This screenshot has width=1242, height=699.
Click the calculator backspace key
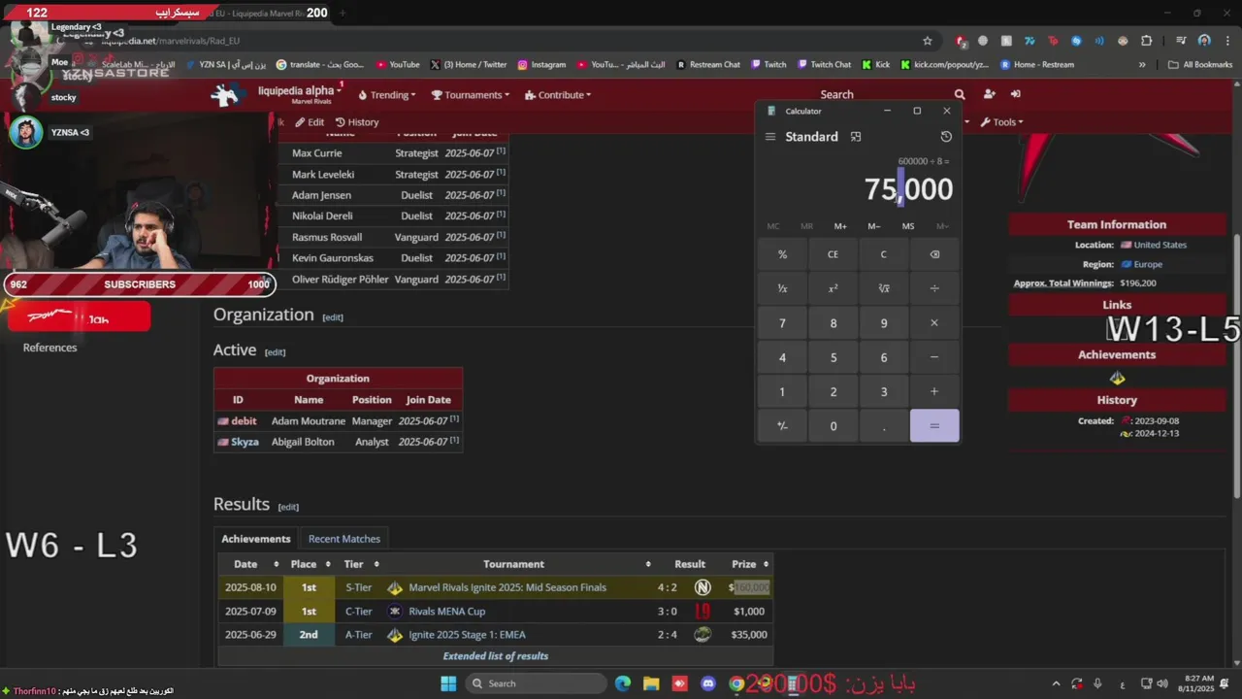pos(934,254)
